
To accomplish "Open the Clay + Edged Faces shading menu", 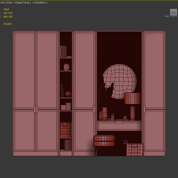I will (x=19, y=3).
